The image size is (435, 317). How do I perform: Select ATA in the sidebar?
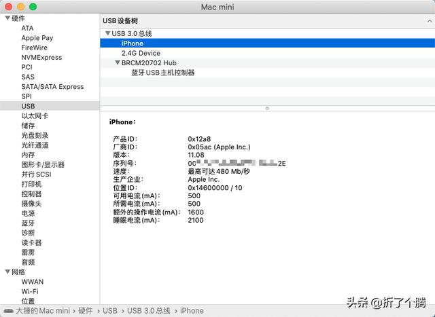click(27, 29)
